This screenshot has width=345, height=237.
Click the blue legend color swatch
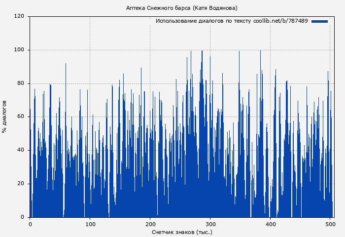point(319,21)
